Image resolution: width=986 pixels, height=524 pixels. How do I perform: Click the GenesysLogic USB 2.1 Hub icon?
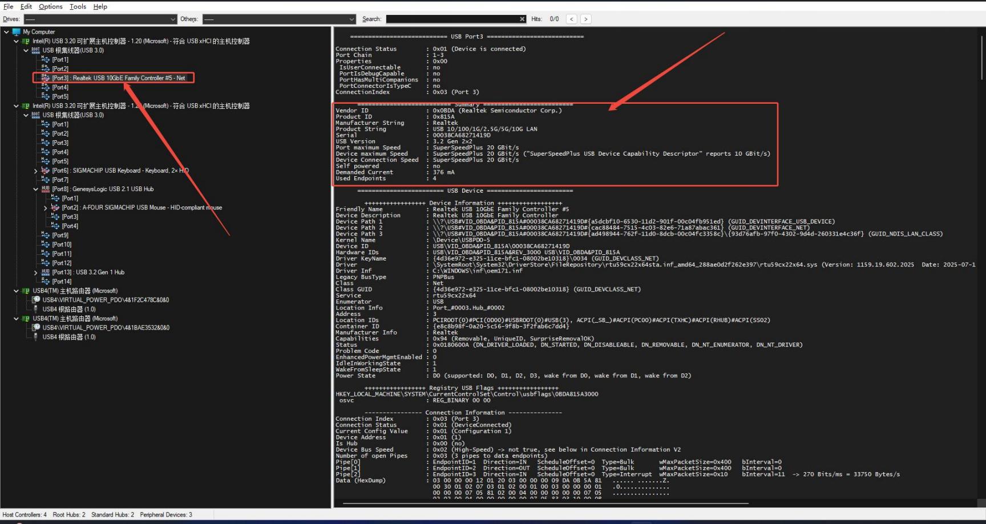tap(46, 189)
